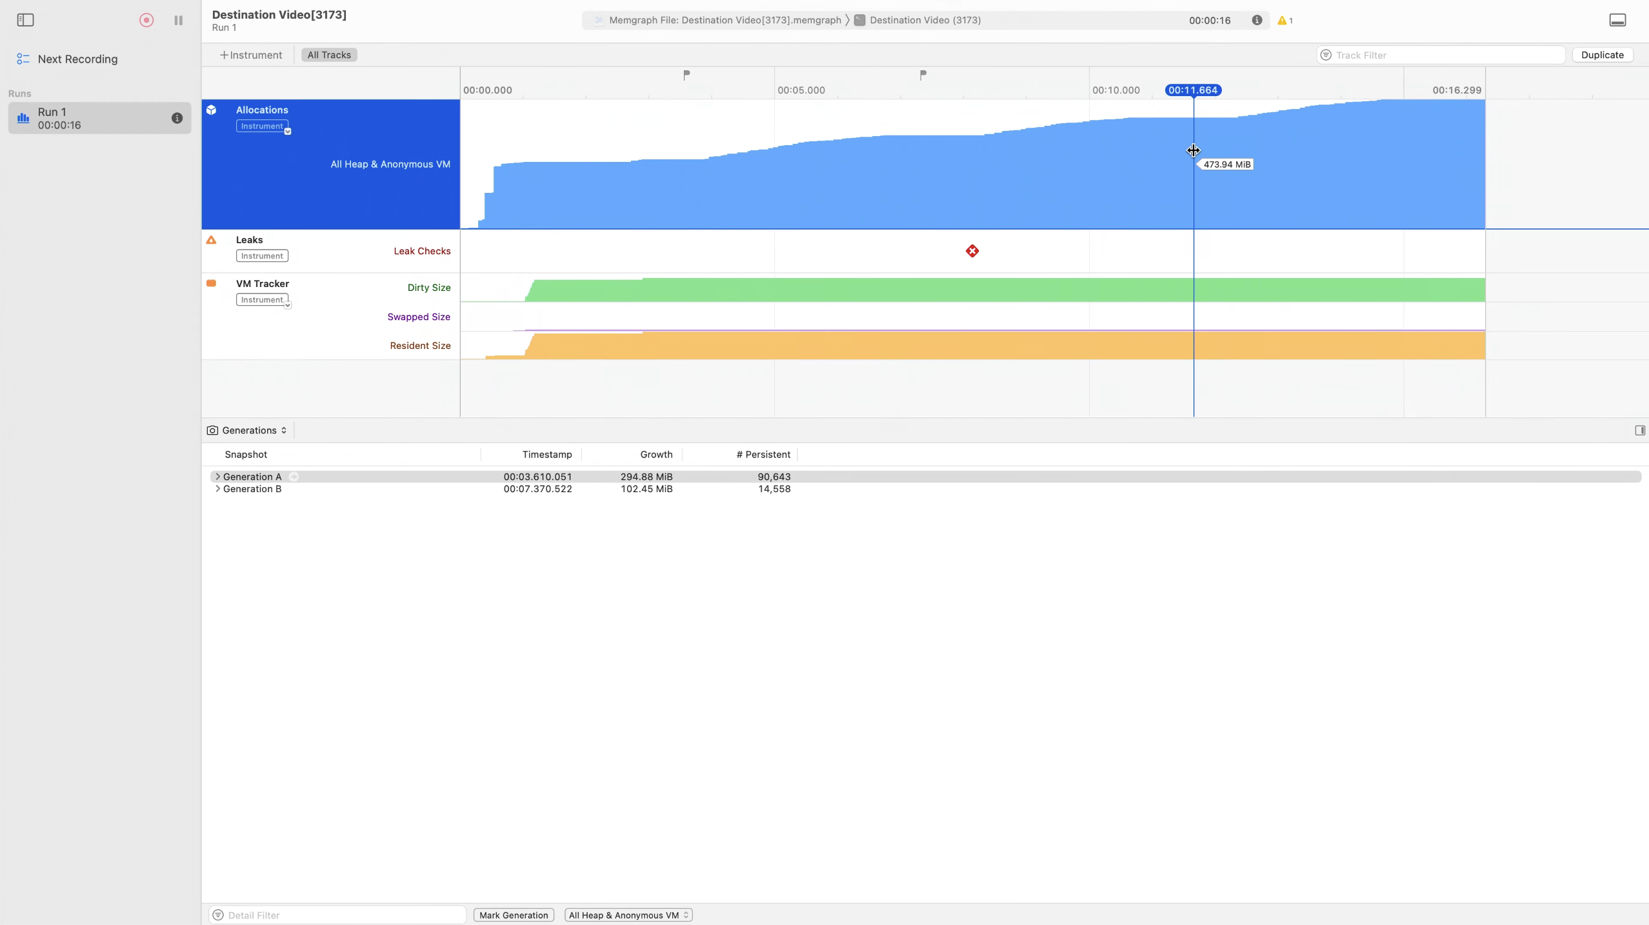Toggle the left sidebar panel icon

click(x=25, y=20)
